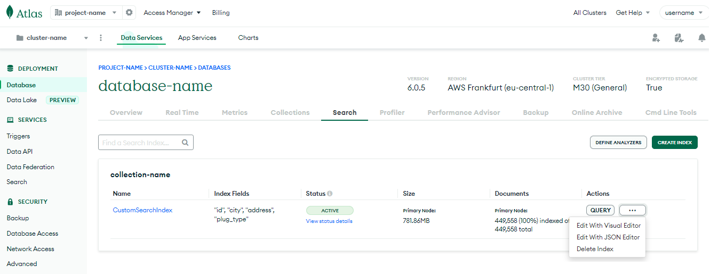Click the Create Index button
Viewport: 710px width, 274px height.
tap(674, 143)
